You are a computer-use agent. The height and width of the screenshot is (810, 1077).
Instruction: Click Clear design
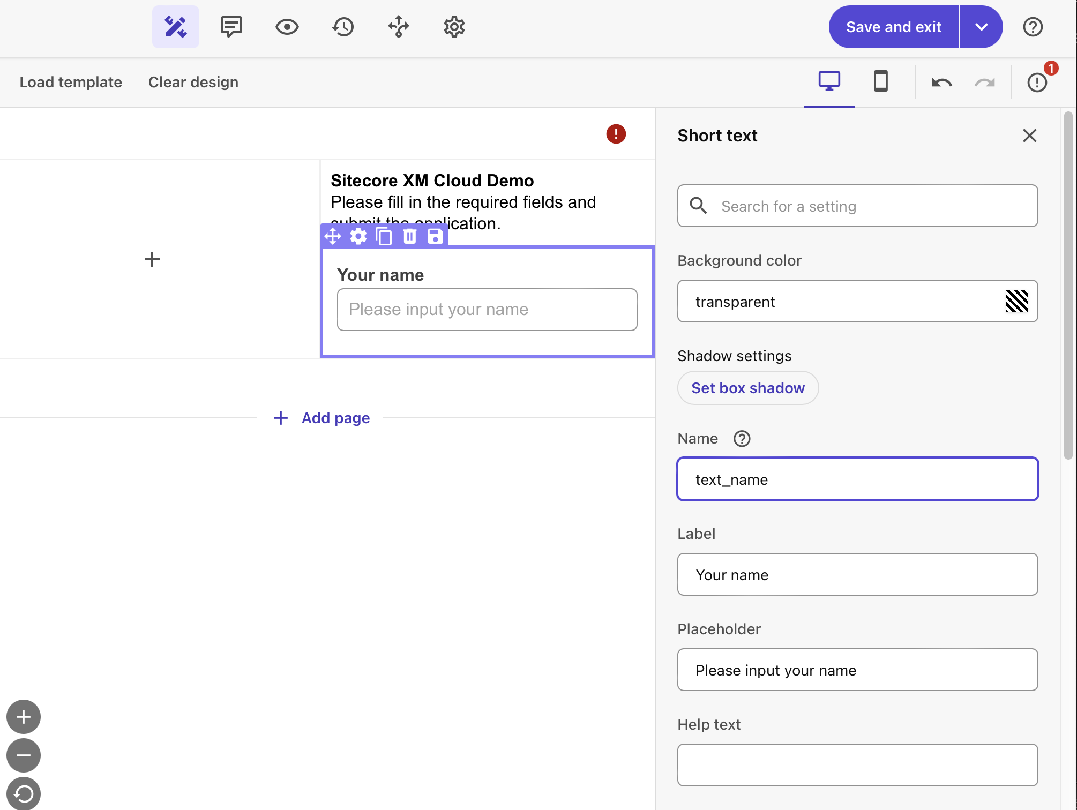point(193,82)
